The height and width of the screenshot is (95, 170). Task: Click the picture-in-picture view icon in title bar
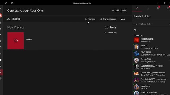(12, 3)
